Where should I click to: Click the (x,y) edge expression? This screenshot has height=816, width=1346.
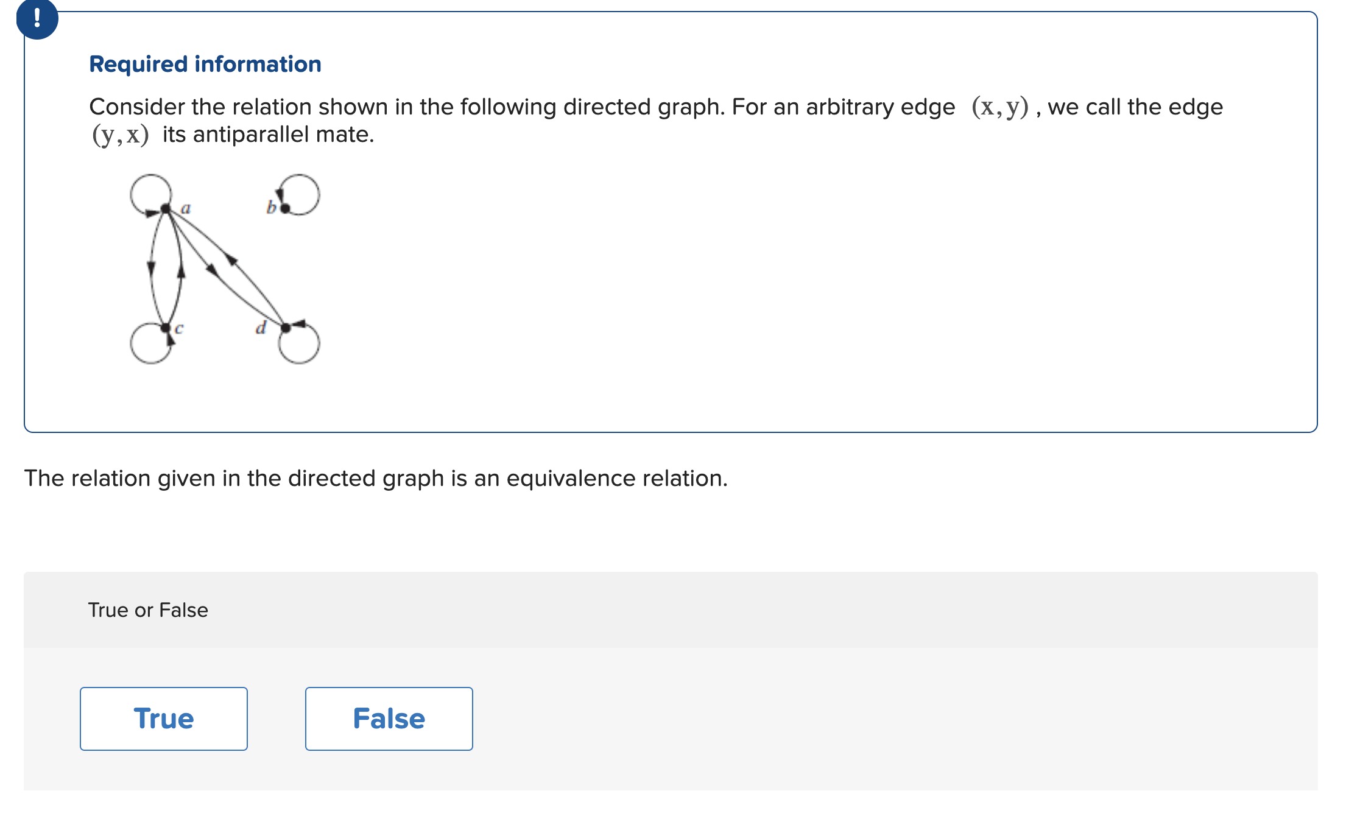tap(1000, 107)
